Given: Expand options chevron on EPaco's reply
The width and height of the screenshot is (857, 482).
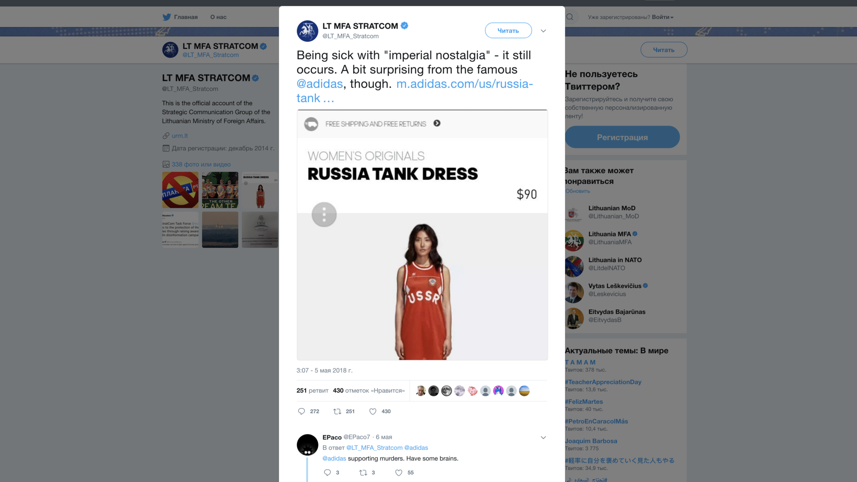Looking at the screenshot, I should (x=543, y=437).
